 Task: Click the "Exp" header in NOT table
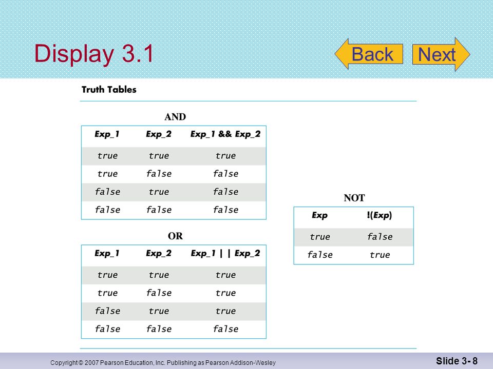(319, 216)
